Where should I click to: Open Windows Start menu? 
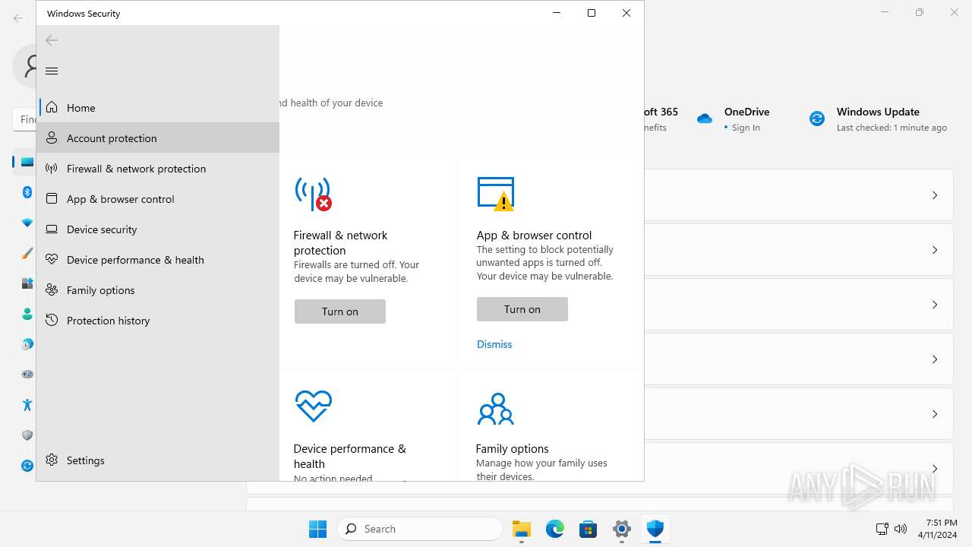pyautogui.click(x=317, y=529)
